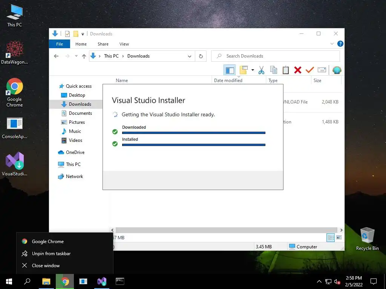Open Windows Start menu
Viewport: 386px width, 289px height.
coord(9,281)
